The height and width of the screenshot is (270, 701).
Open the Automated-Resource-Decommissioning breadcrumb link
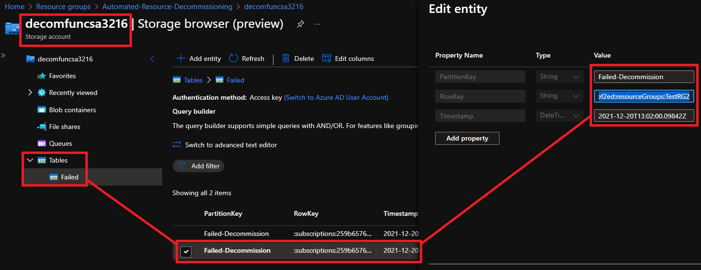(167, 7)
